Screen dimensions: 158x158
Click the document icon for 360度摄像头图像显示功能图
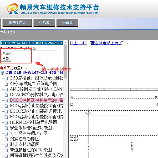[x=6, y=78]
